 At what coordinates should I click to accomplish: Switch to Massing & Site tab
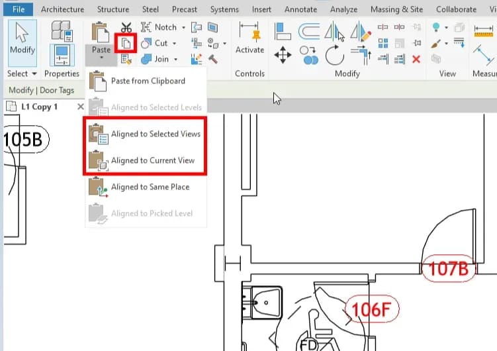[x=396, y=9]
